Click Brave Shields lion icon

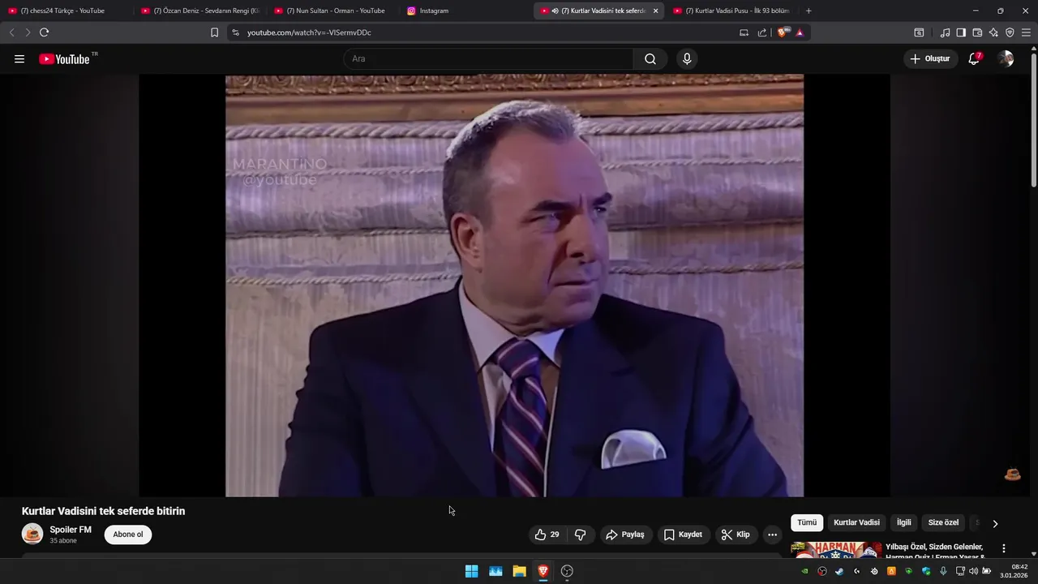pos(782,32)
